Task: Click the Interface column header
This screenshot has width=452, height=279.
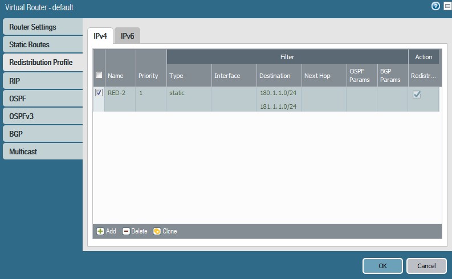Action: (x=234, y=75)
